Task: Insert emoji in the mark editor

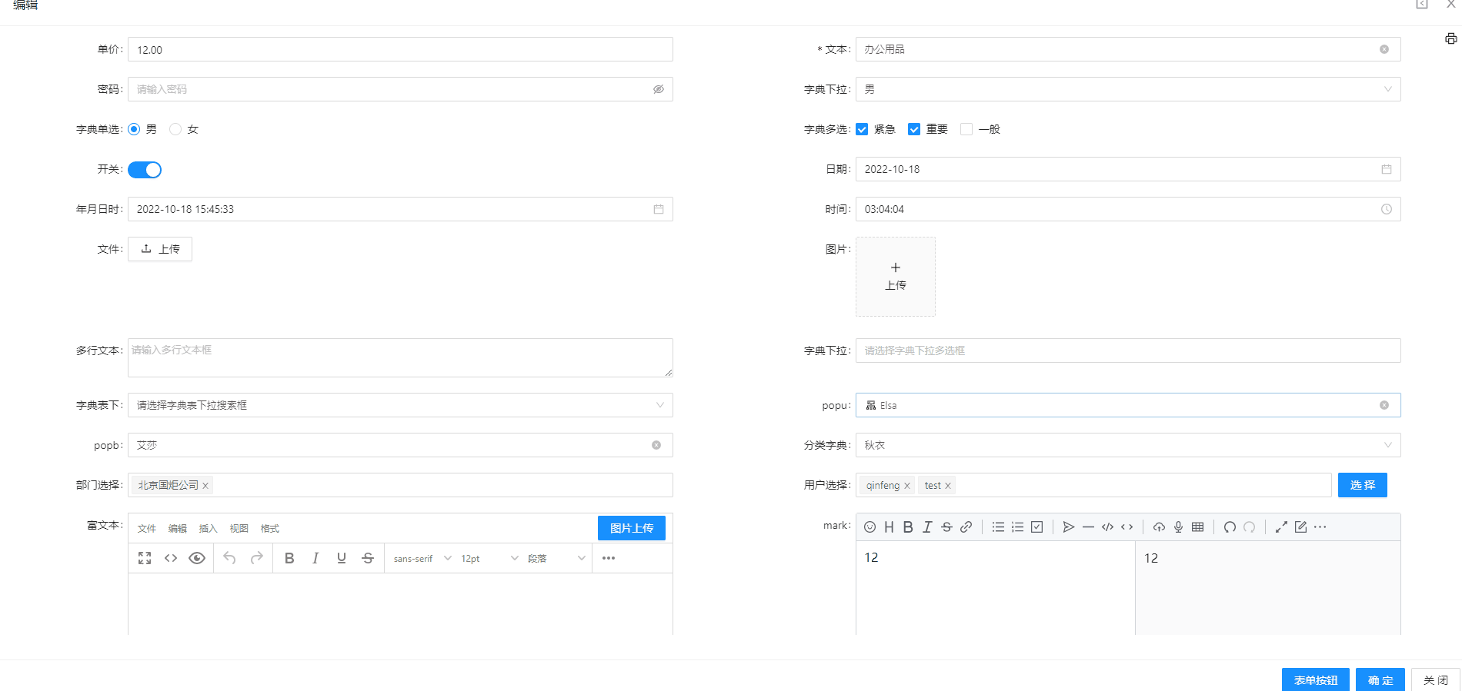Action: pos(870,527)
